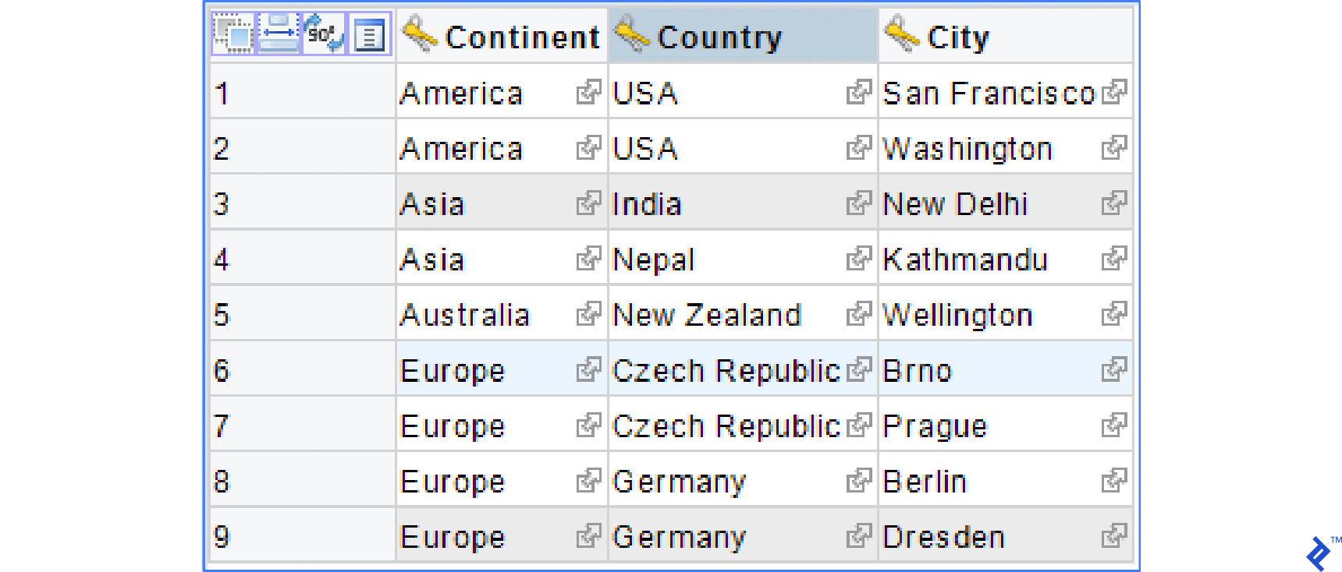1342x572 pixels.
Task: Click the "Brno" cell text
Action: pyautogui.click(x=917, y=370)
